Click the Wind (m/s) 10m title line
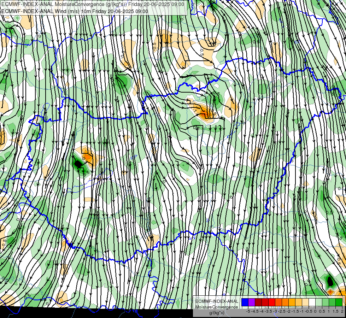This screenshot has height=318, width=346. click(x=75, y=11)
